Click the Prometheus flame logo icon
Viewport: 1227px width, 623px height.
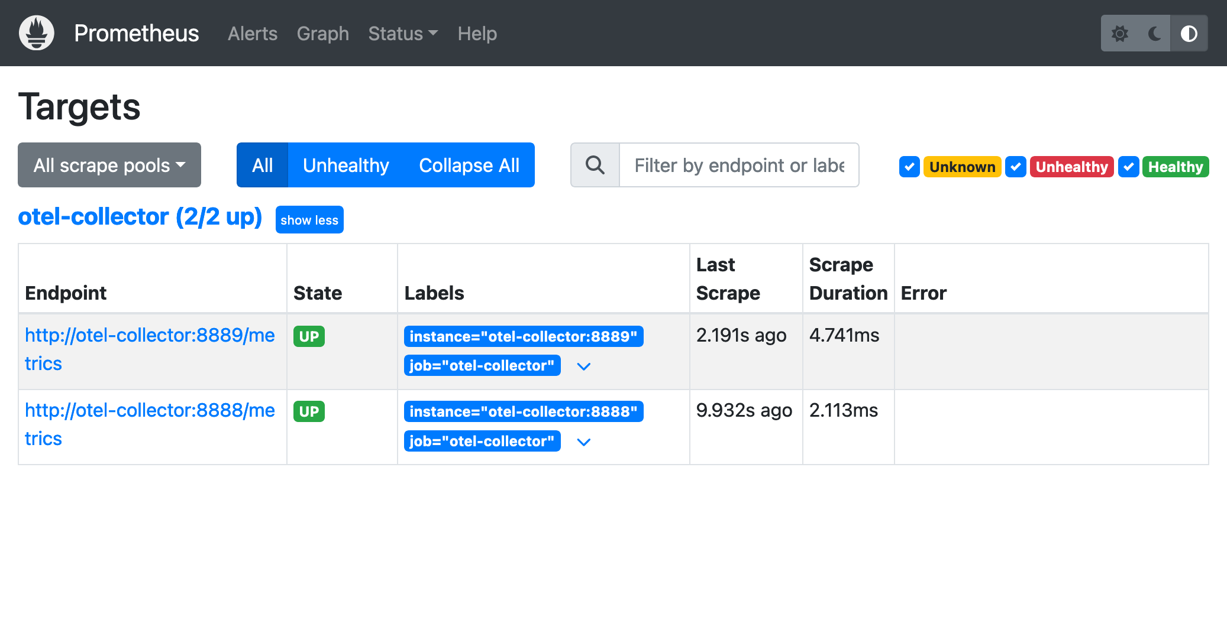click(37, 33)
